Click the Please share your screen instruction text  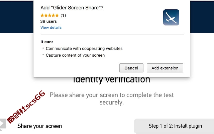coord(111,98)
